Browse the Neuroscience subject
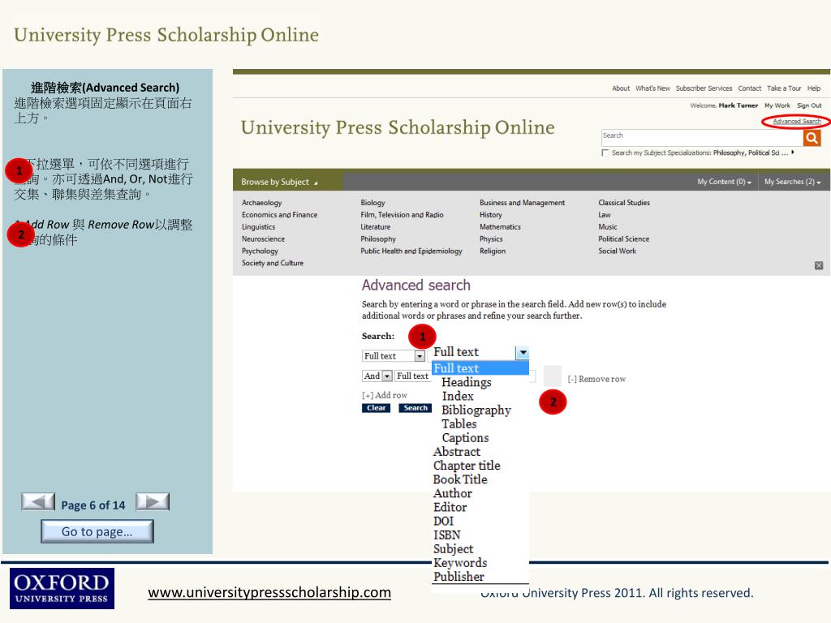This screenshot has height=623, width=831. point(263,239)
